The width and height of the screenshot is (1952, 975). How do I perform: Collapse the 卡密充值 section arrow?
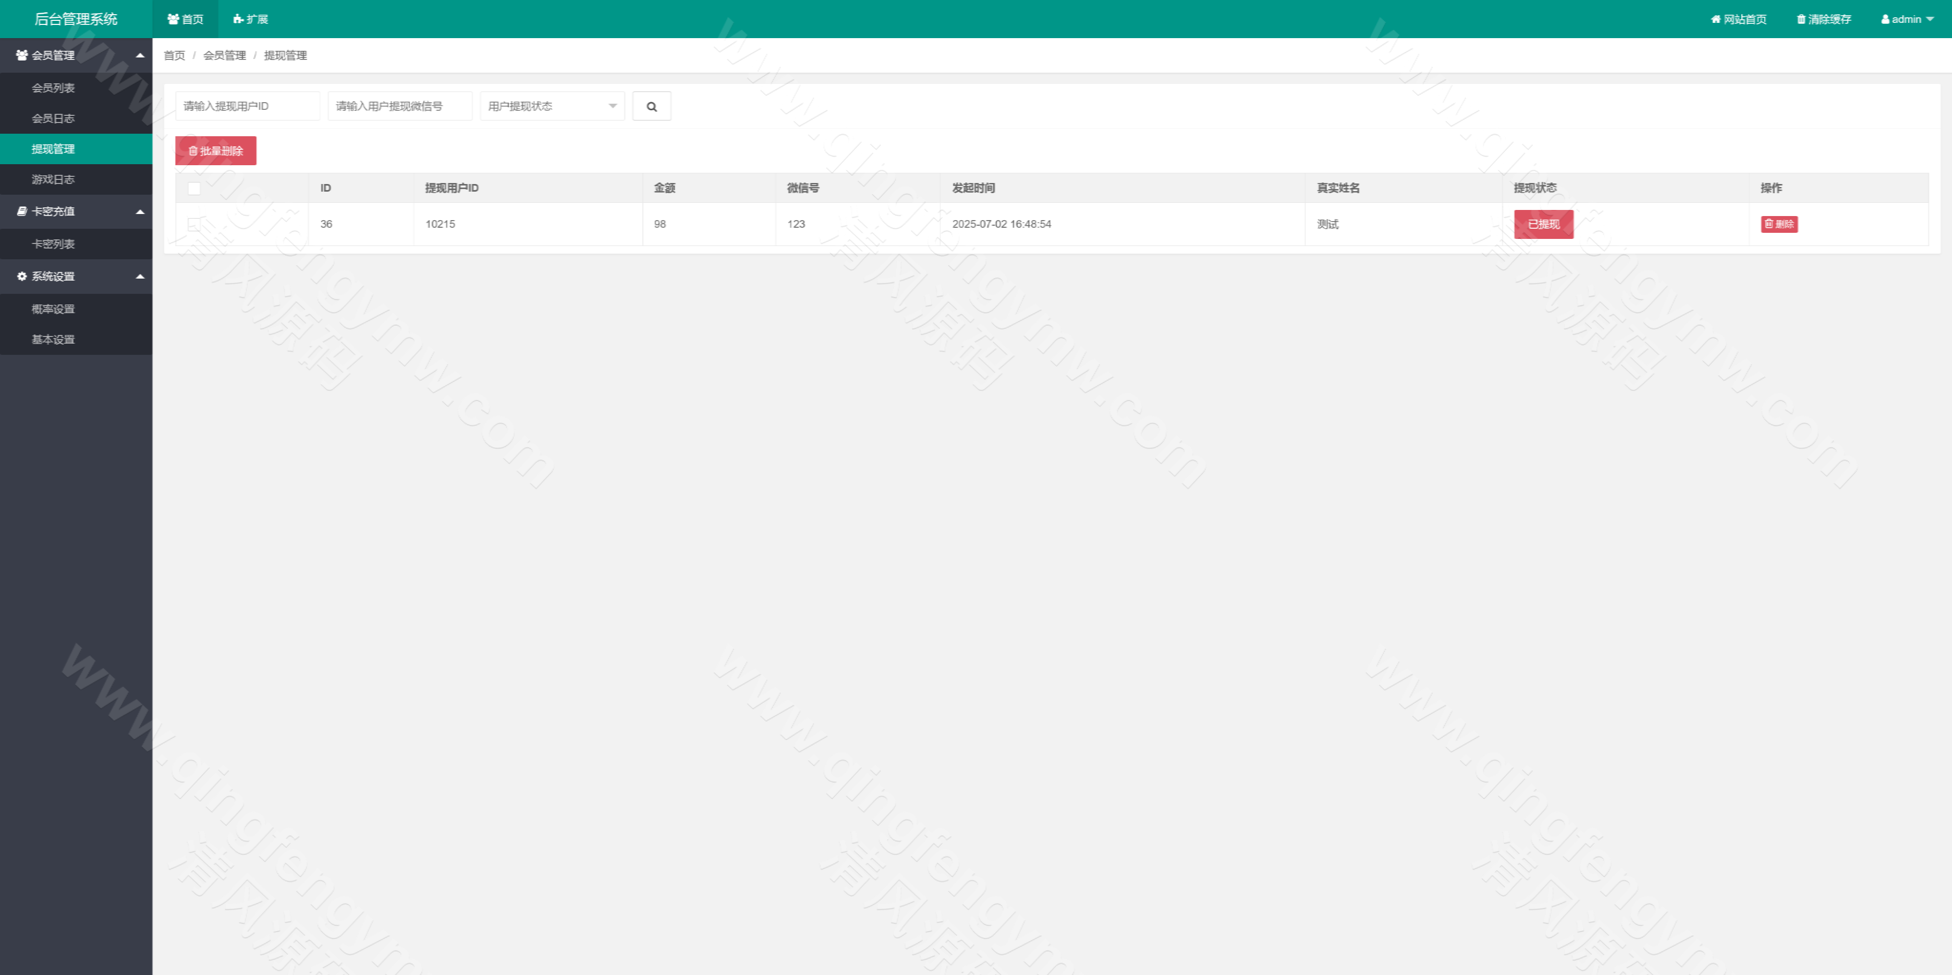point(140,211)
